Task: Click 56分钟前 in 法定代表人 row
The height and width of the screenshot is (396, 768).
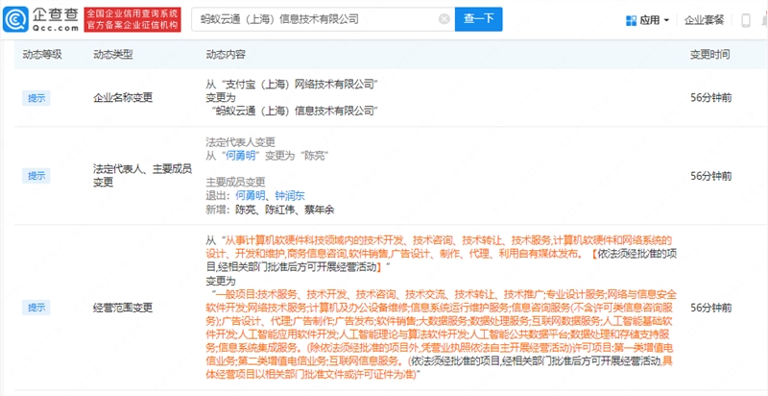Action: (711, 176)
